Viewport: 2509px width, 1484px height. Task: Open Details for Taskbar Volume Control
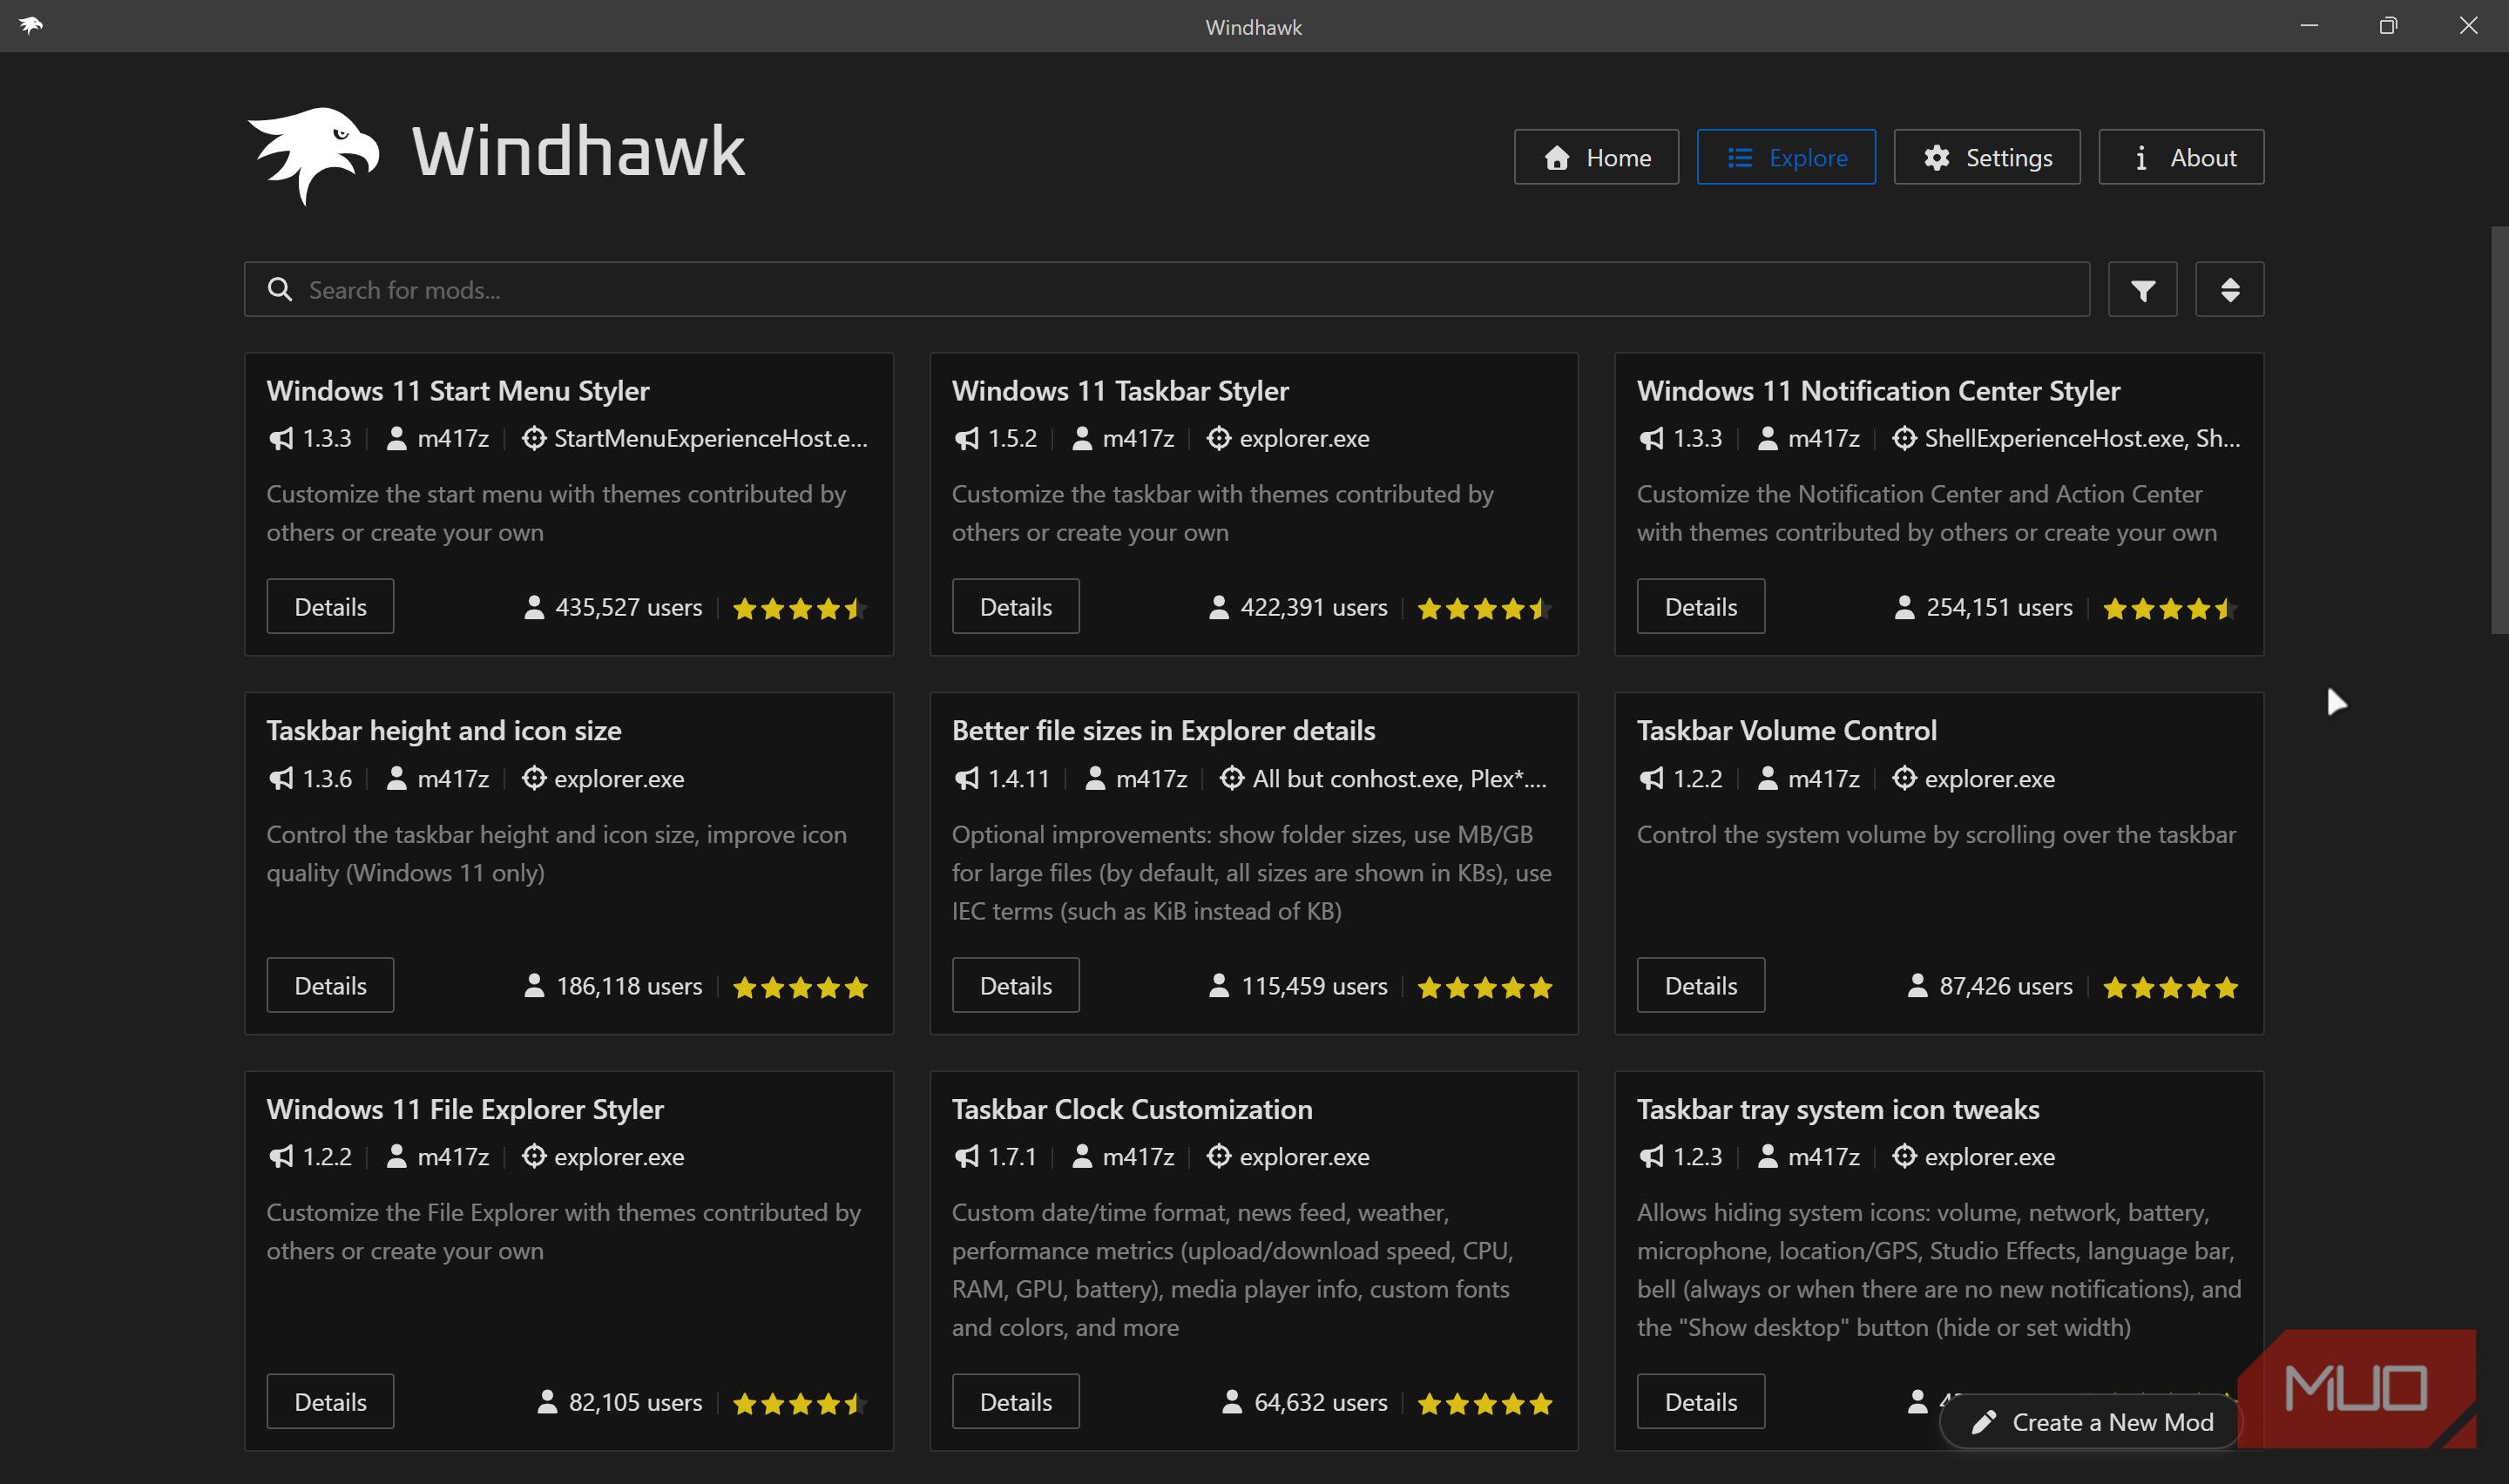[1700, 985]
